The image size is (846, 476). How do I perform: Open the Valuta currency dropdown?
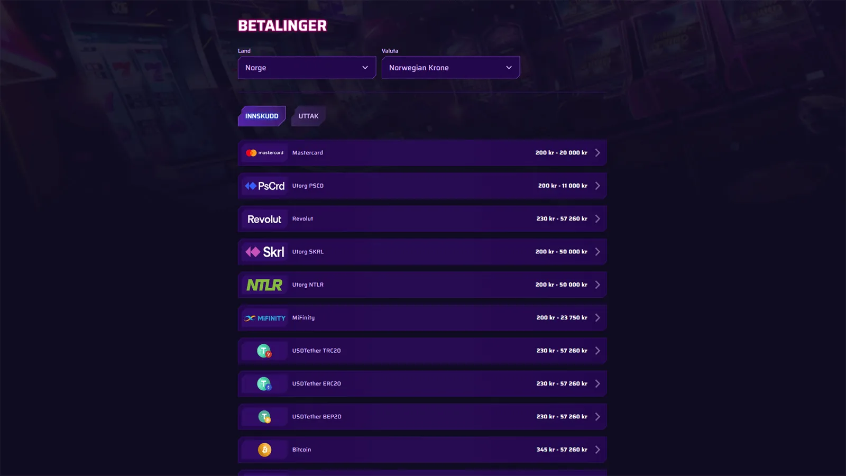coord(450,68)
